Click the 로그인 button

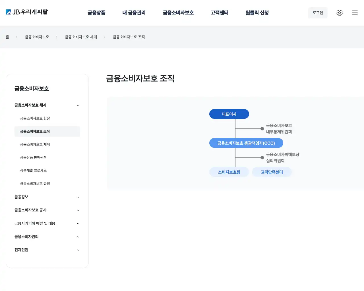click(x=318, y=13)
